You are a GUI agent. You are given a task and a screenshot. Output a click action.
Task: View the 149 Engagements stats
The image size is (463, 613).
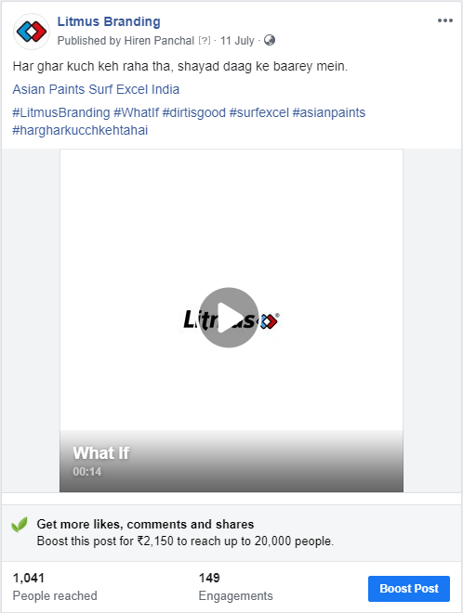235,586
